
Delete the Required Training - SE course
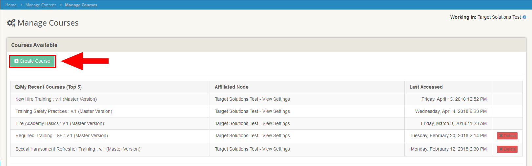pos(507,136)
